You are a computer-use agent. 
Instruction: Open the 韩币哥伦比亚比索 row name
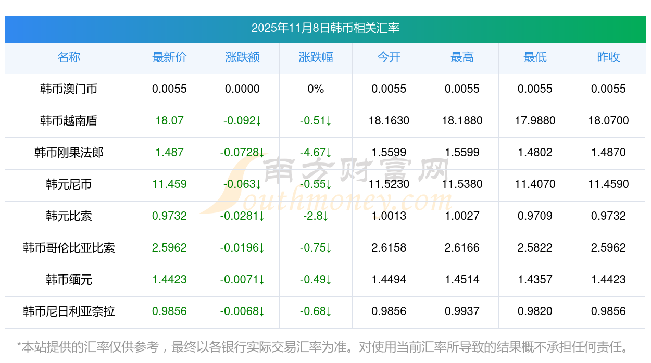[69, 248]
